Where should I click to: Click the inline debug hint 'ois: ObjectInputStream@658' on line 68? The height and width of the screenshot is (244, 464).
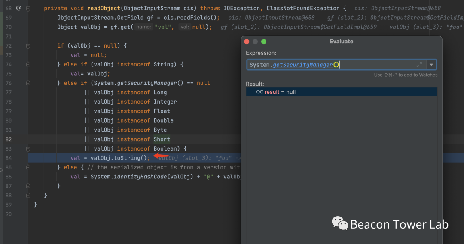(397, 9)
